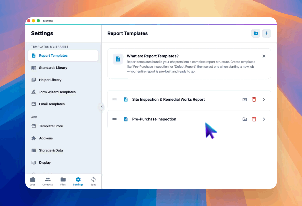
Task: Open Email Templates settings
Action: (63, 104)
